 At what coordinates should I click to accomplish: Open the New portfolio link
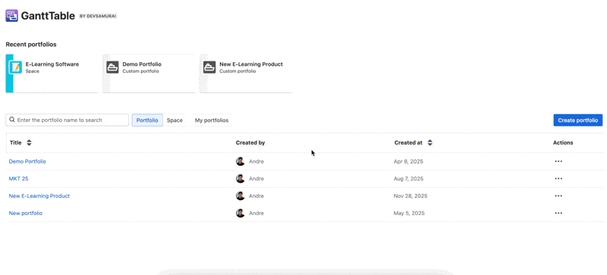[x=26, y=213]
